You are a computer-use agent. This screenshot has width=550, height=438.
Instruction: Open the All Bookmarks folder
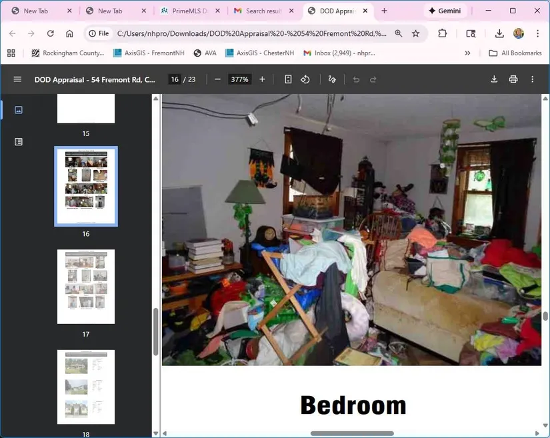point(515,53)
